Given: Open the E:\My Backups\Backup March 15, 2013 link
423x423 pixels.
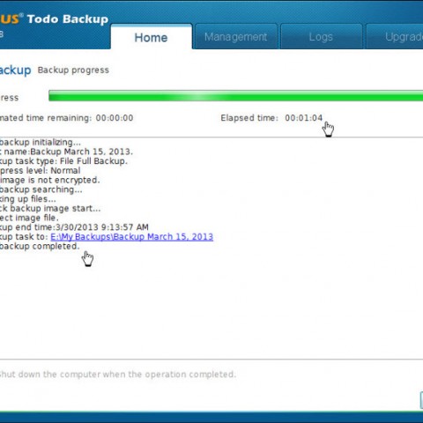Looking at the screenshot, I should (132, 237).
